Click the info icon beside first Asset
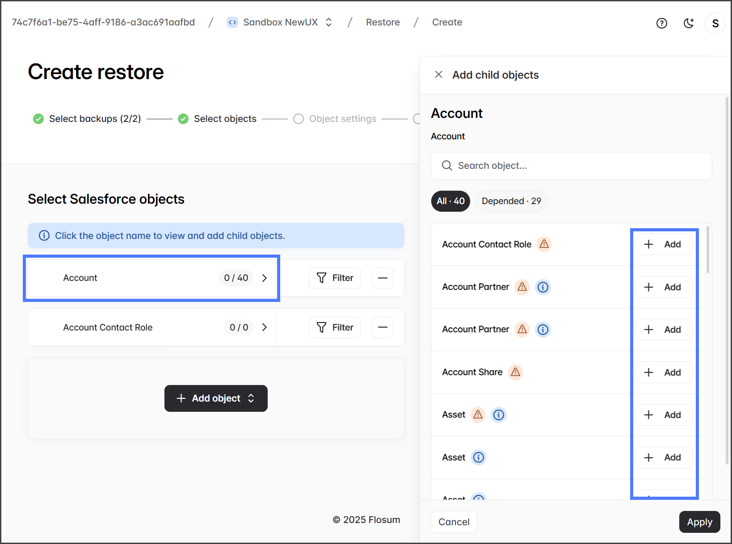732x544 pixels. point(498,415)
